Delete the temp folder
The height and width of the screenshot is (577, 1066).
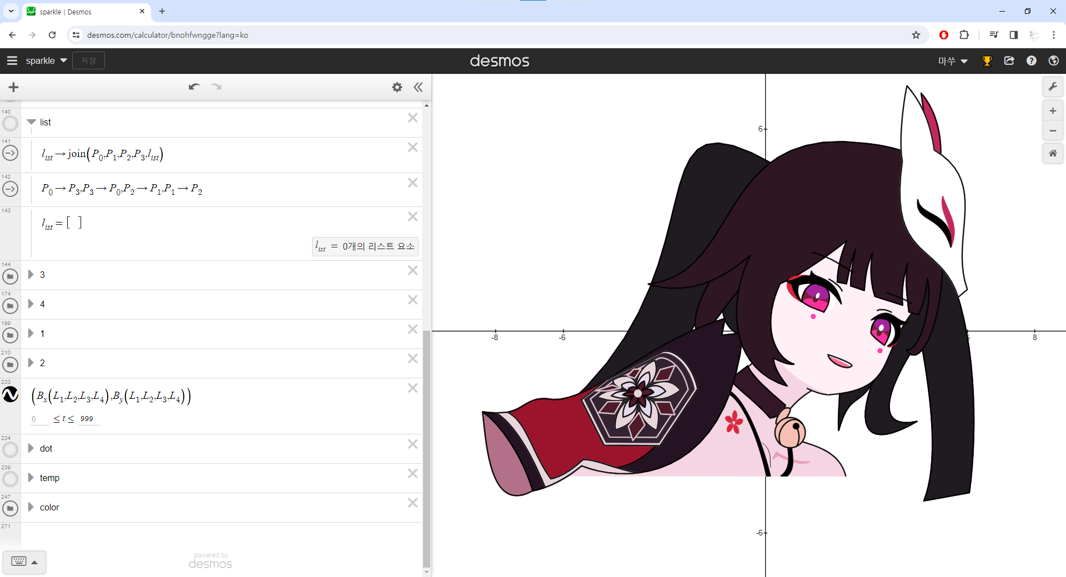point(413,473)
